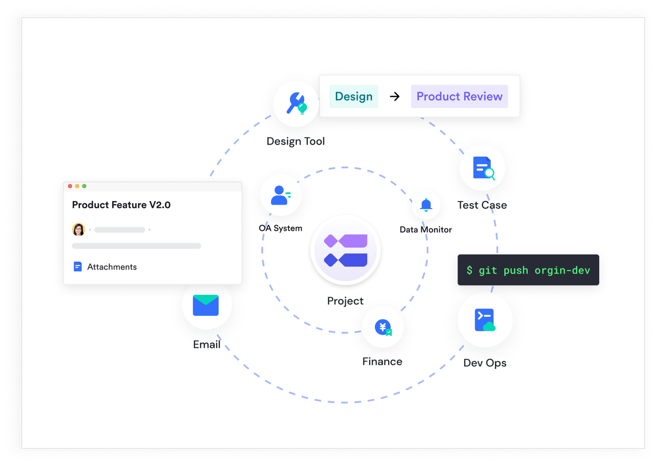The width and height of the screenshot is (658, 466).
Task: Switch to the Product Review status tag
Action: point(459,96)
